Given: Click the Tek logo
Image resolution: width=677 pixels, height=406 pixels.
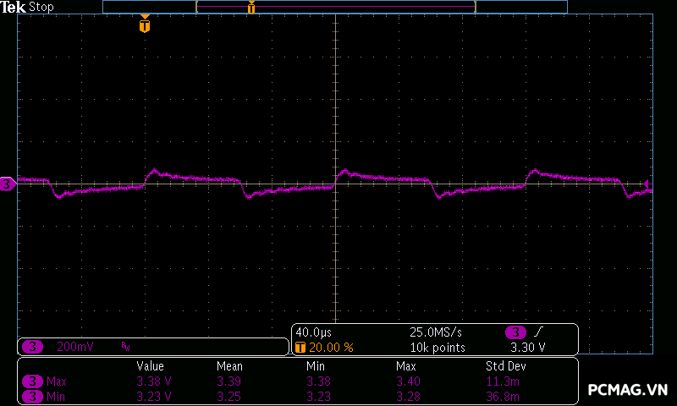Looking at the screenshot, I should pos(14,7).
